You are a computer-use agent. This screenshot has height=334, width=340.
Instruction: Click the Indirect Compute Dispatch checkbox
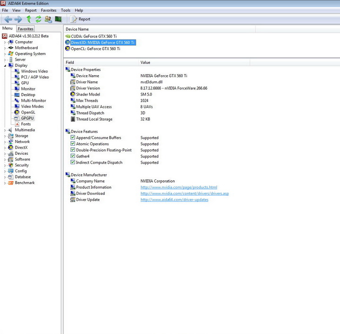(73, 162)
